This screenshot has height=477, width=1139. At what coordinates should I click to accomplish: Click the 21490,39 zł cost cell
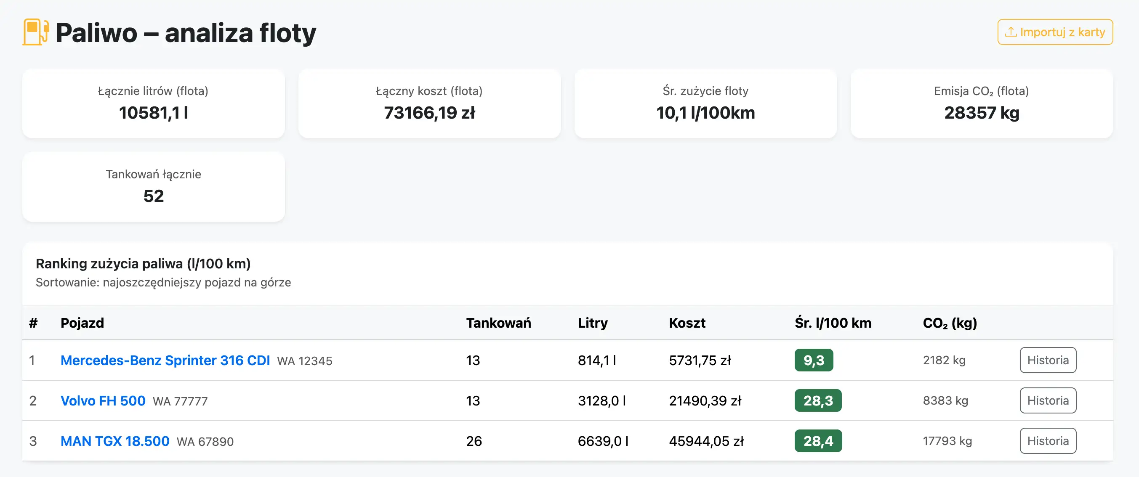pyautogui.click(x=705, y=400)
